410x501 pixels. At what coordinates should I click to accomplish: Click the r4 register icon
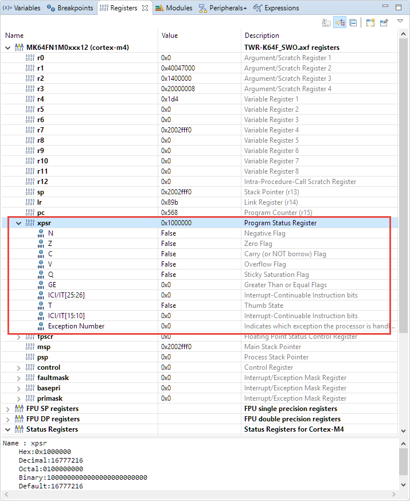pyautogui.click(x=30, y=99)
